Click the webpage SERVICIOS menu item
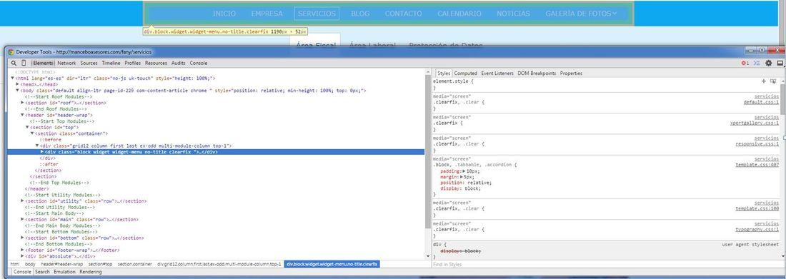 pos(317,14)
